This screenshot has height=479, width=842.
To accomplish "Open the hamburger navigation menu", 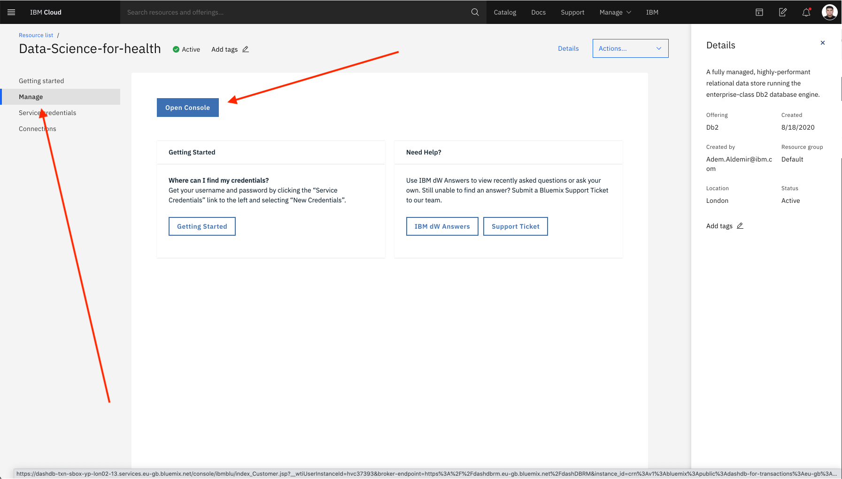I will [11, 12].
